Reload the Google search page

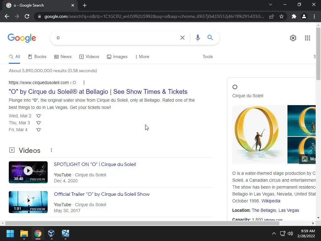coord(27,16)
